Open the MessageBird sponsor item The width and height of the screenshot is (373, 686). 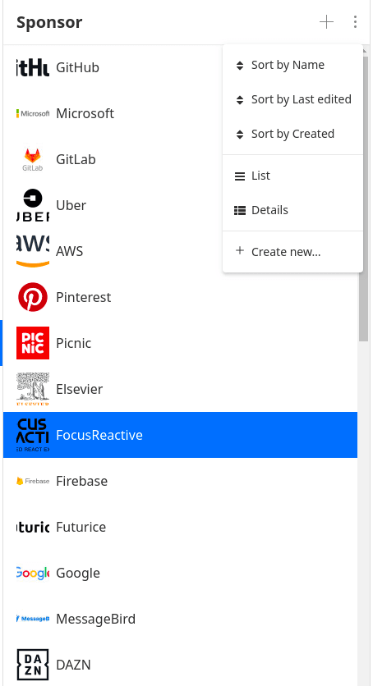(180, 619)
